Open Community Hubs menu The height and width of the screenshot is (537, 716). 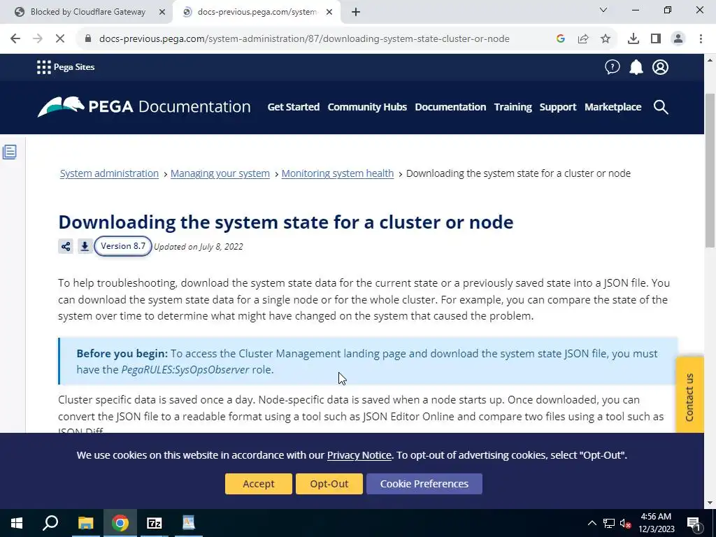(367, 107)
